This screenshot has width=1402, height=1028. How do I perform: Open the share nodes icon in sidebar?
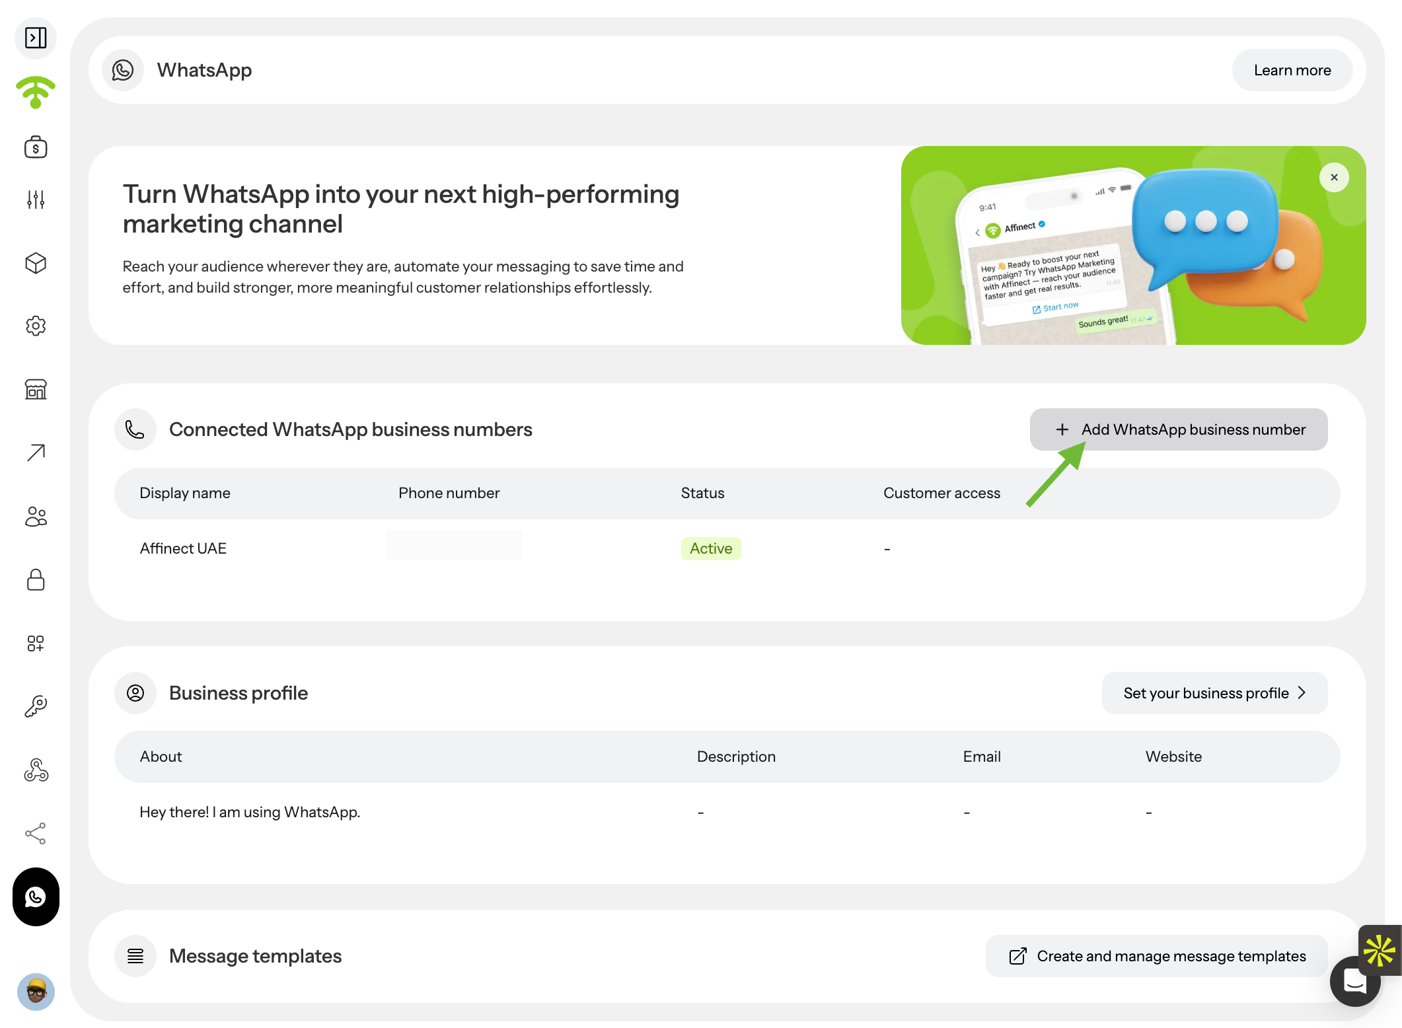36,834
